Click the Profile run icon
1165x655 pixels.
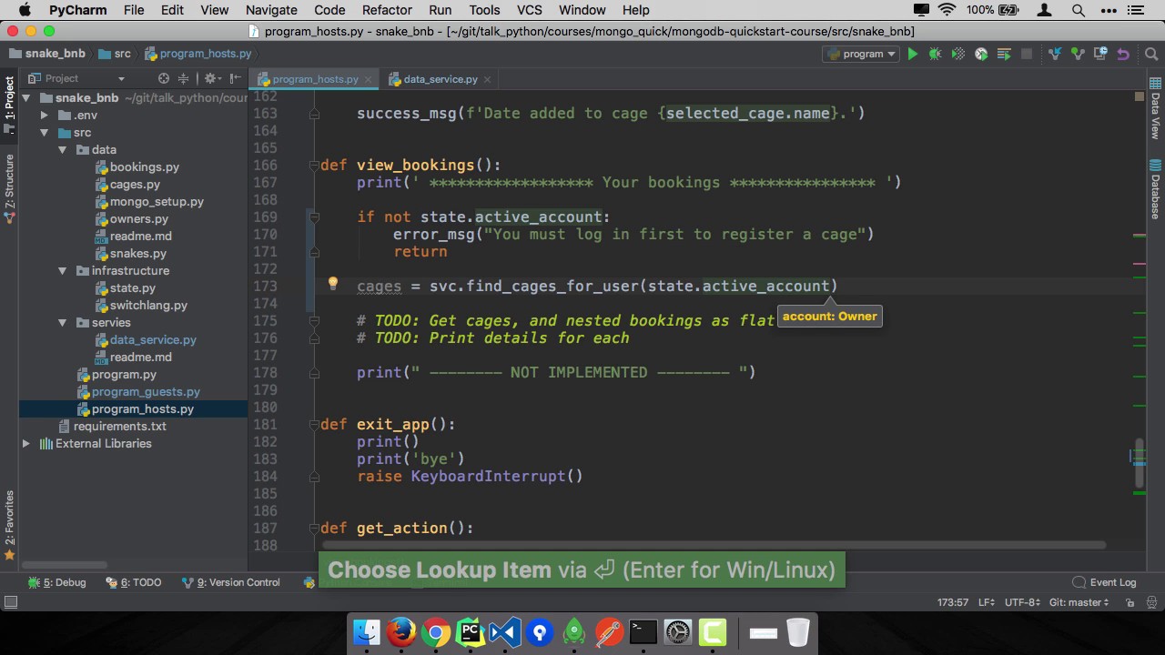coord(981,55)
